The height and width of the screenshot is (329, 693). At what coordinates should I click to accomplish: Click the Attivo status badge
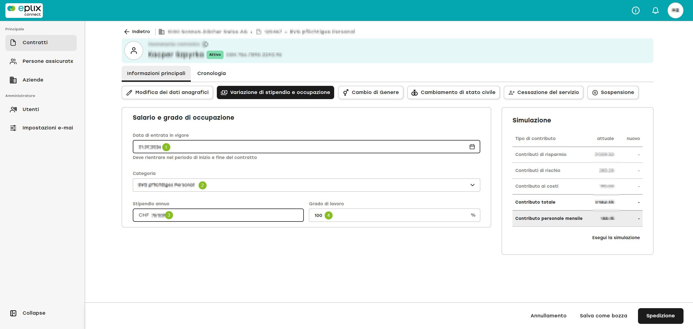click(215, 55)
